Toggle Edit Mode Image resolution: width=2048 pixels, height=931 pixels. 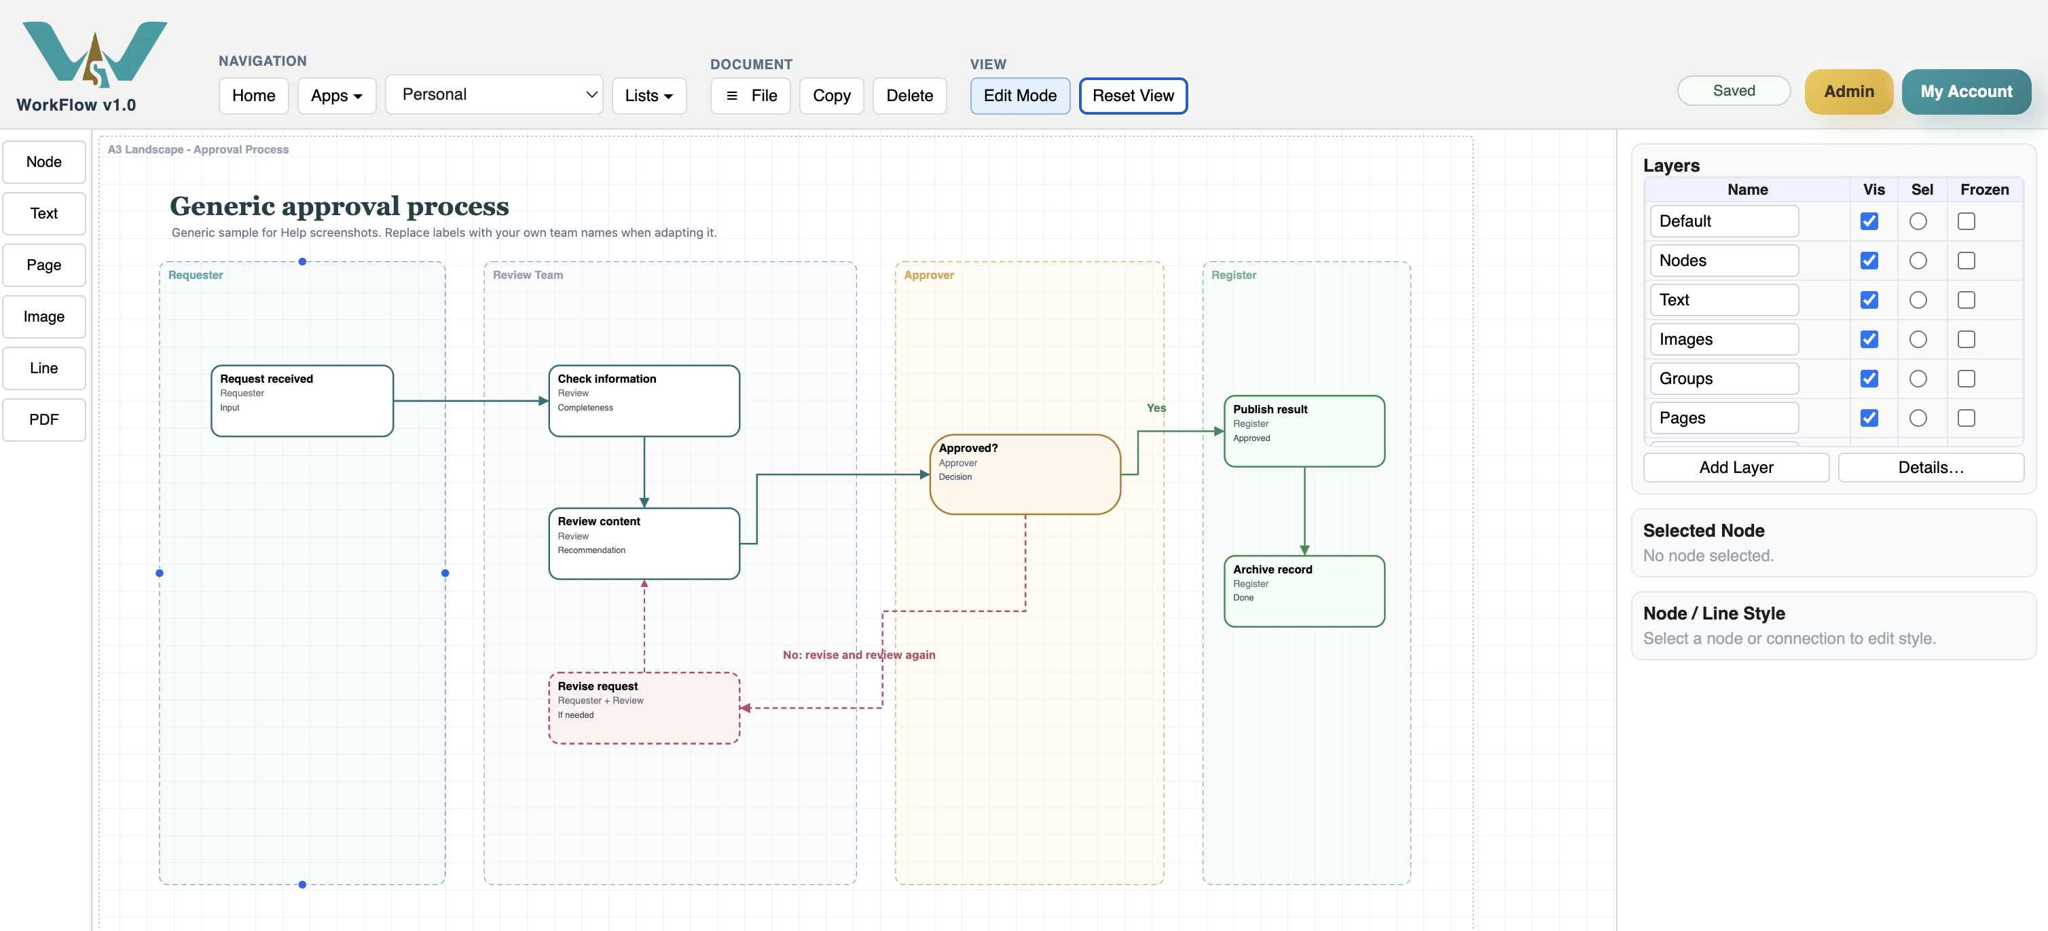[x=1019, y=96]
